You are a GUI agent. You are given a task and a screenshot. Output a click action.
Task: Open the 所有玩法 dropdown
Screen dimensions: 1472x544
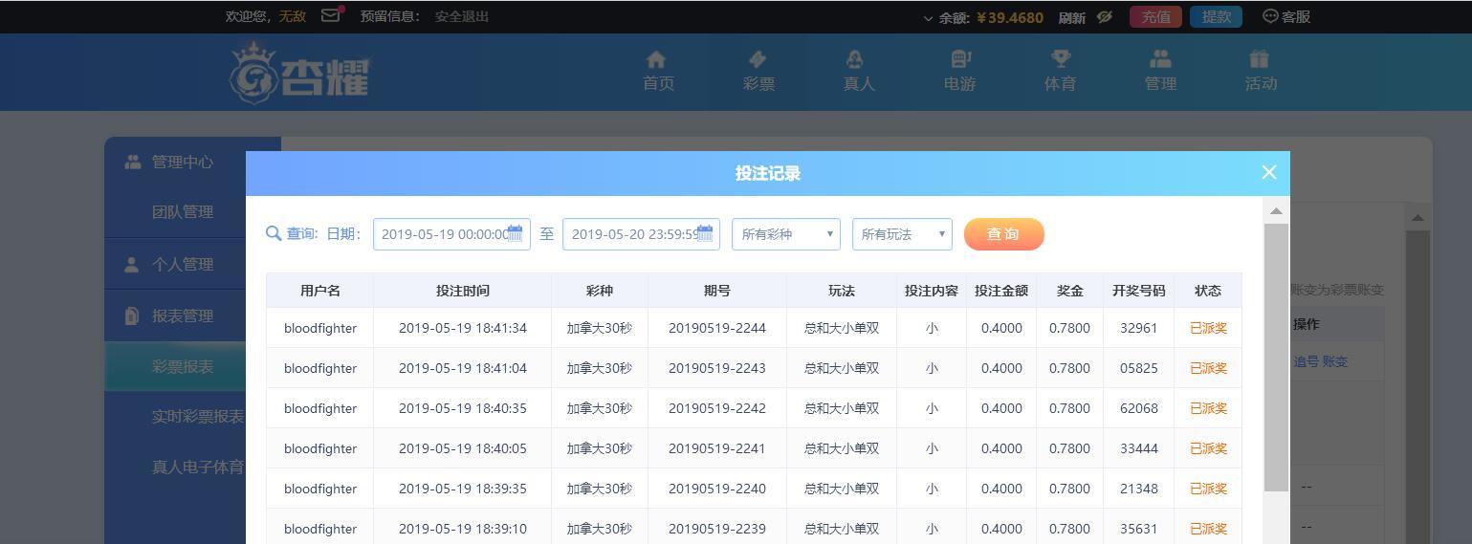902,234
